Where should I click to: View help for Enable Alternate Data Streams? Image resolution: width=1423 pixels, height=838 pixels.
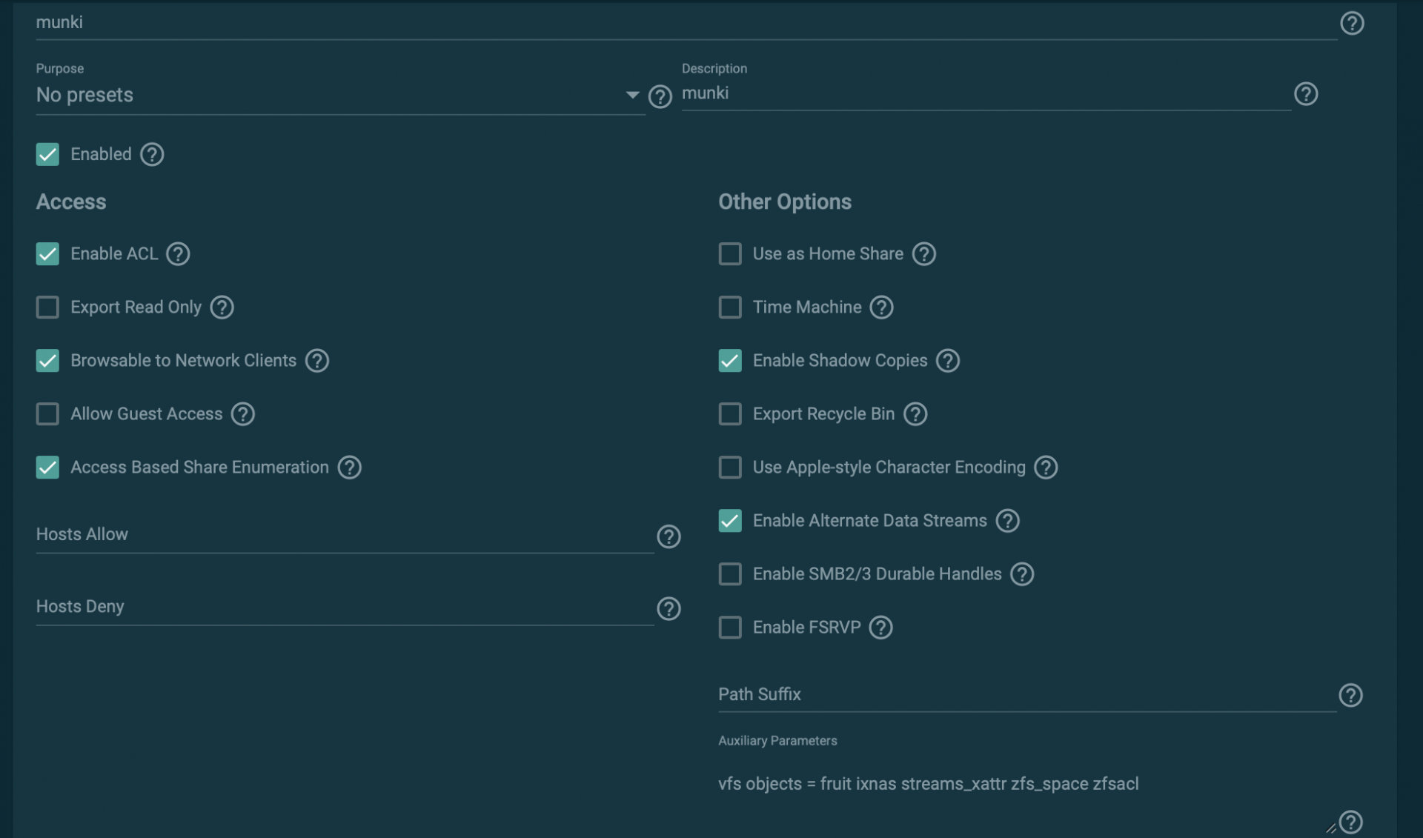pyautogui.click(x=1007, y=520)
